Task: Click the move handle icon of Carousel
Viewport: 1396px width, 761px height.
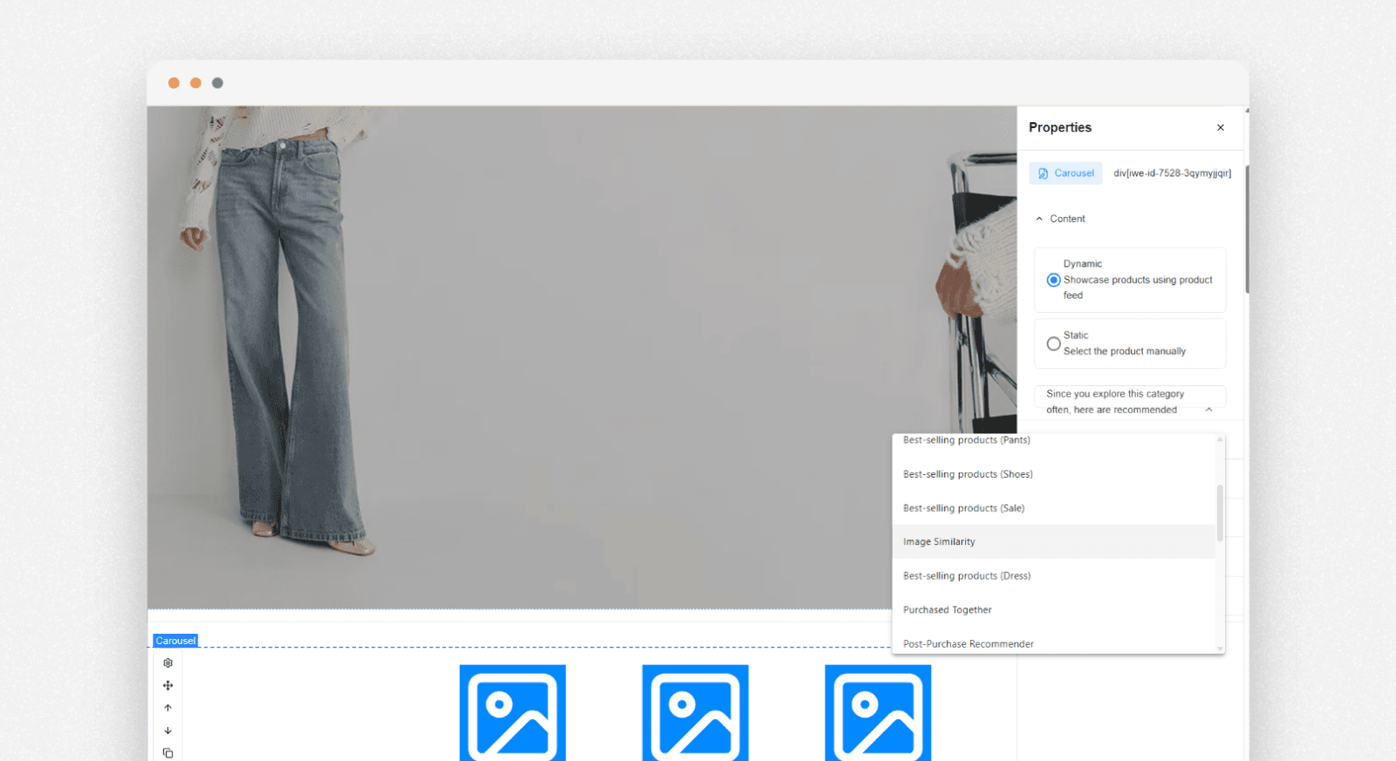Action: click(168, 685)
